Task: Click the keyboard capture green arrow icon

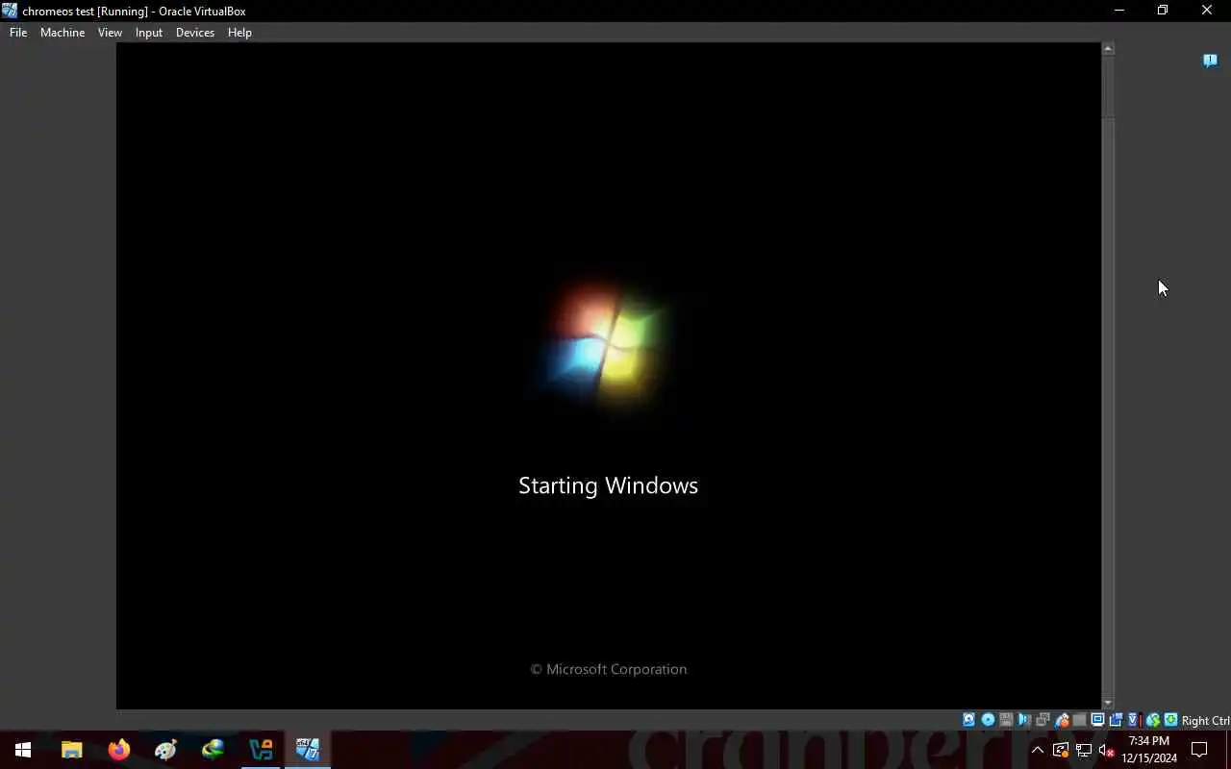Action: (1170, 720)
